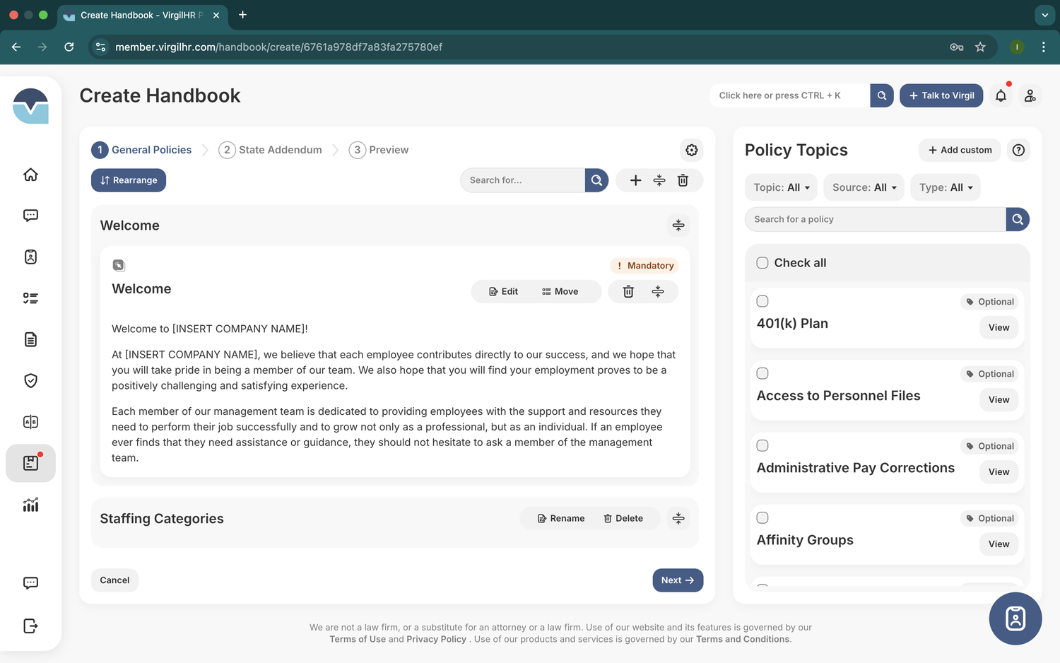Open the Source: All filter dropdown
The height and width of the screenshot is (663, 1060).
[864, 187]
